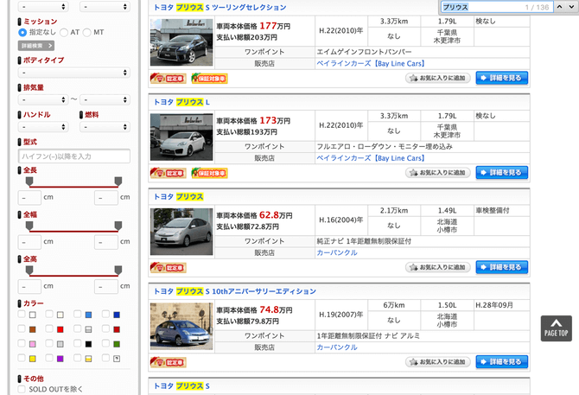
Task: Open the 詳細検索 advanced search for mission
Action: [x=36, y=45]
